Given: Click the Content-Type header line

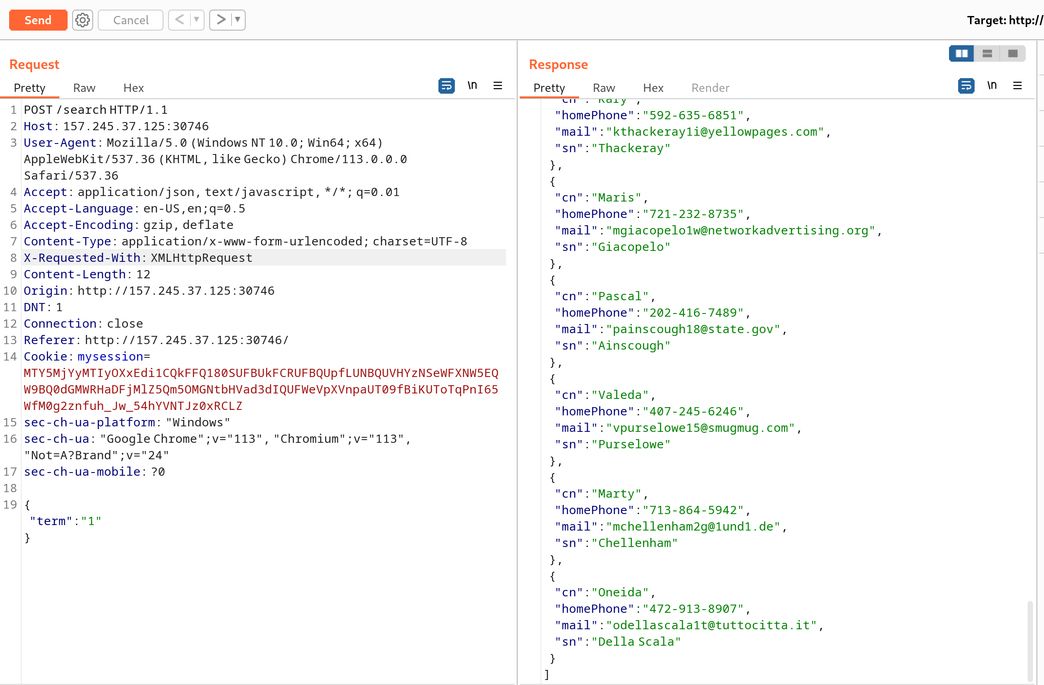Looking at the screenshot, I should coord(245,241).
